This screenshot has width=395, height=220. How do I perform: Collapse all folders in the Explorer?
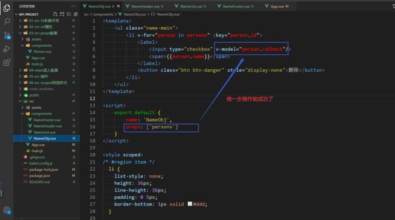tap(75, 15)
